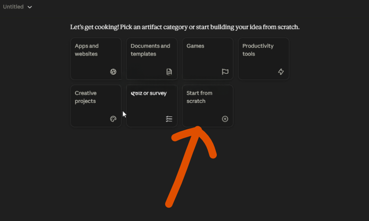Image resolution: width=369 pixels, height=221 pixels.
Task: Choose the Creative projects card
Action: [96, 106]
